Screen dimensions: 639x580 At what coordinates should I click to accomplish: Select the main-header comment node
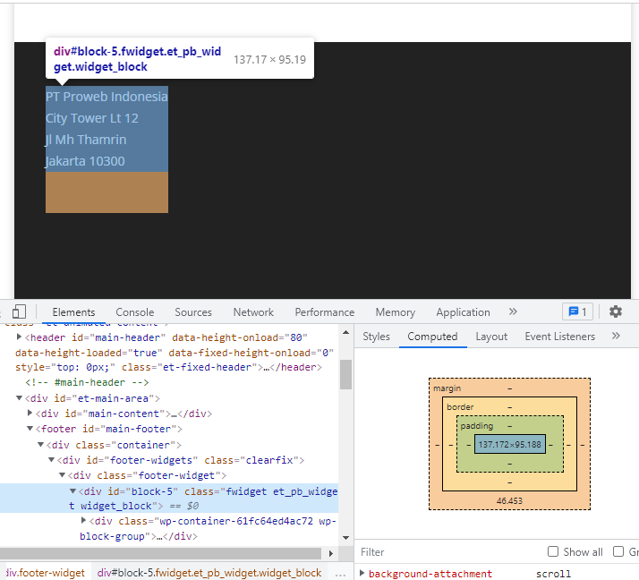pyautogui.click(x=87, y=382)
